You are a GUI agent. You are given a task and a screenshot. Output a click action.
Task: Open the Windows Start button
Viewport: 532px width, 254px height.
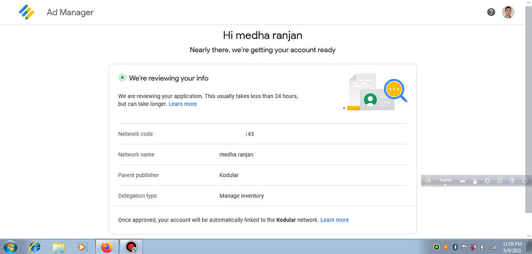pyautogui.click(x=10, y=246)
